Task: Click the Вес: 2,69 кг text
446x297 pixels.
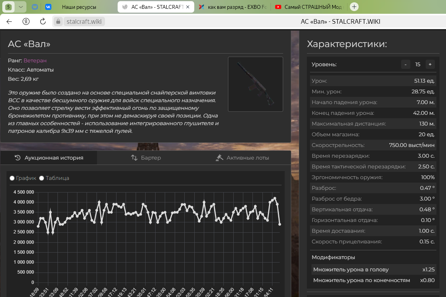Action: [23, 79]
